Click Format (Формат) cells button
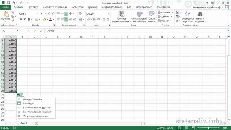231x130 pixels. (164, 21)
